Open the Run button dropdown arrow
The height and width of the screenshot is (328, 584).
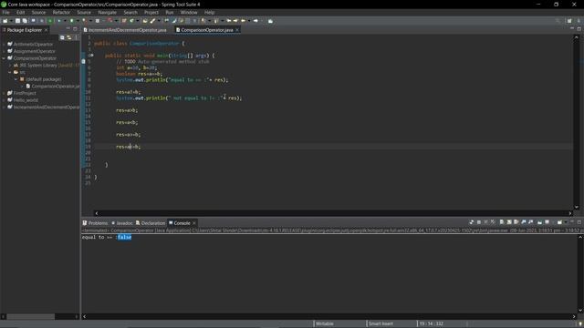[78, 21]
